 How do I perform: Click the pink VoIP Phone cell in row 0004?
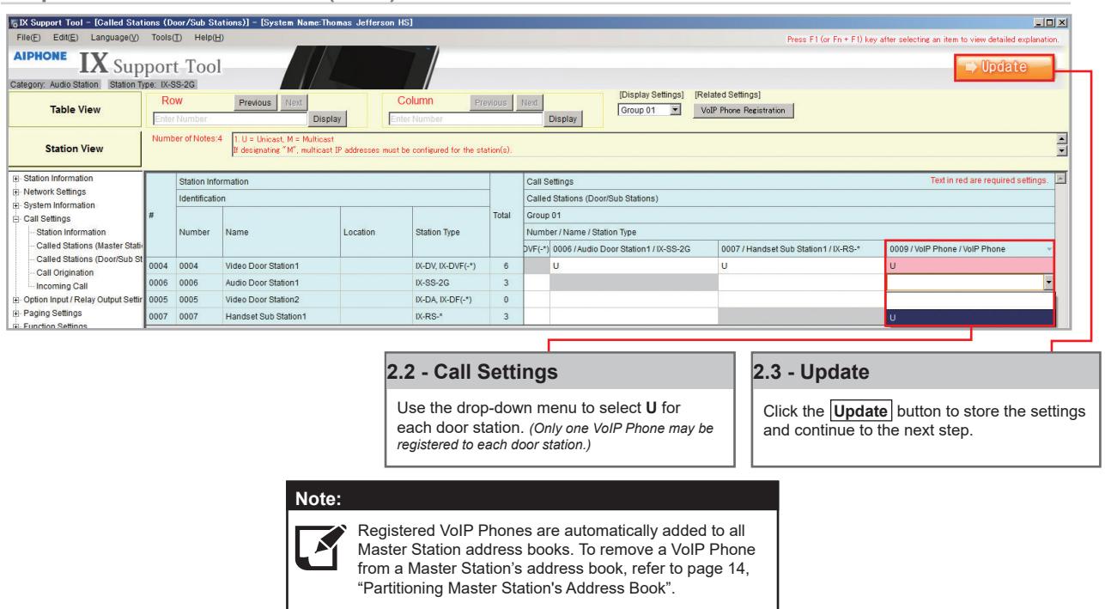pyautogui.click(x=970, y=265)
